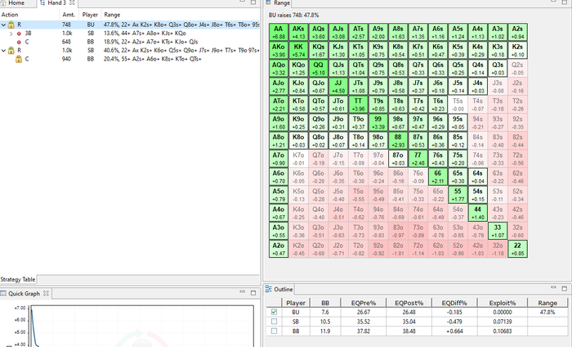Select the T5s cell in the range grid
Viewport: 572px width, 347px height.
point(458,105)
